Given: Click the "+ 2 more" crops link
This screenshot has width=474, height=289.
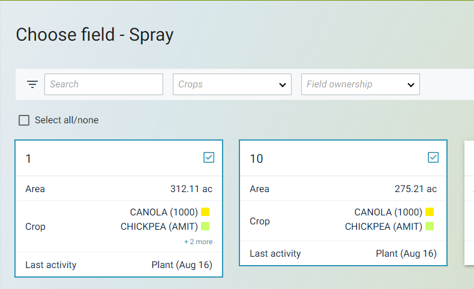Looking at the screenshot, I should (198, 242).
